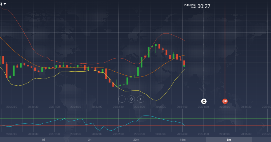The height and width of the screenshot is (142, 271).
Task: Recenter chart using the crosshair target icon
Action: (131, 99)
